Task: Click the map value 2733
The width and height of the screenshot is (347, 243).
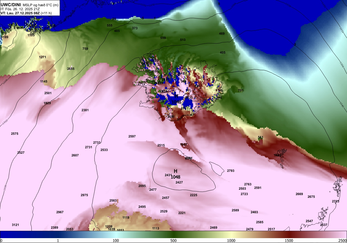Action: coord(97,143)
